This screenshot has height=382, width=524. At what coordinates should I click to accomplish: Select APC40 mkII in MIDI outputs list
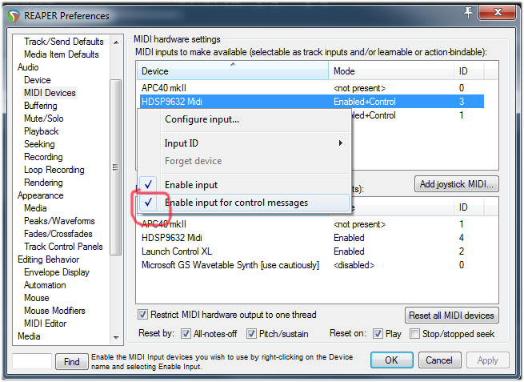click(310, 224)
